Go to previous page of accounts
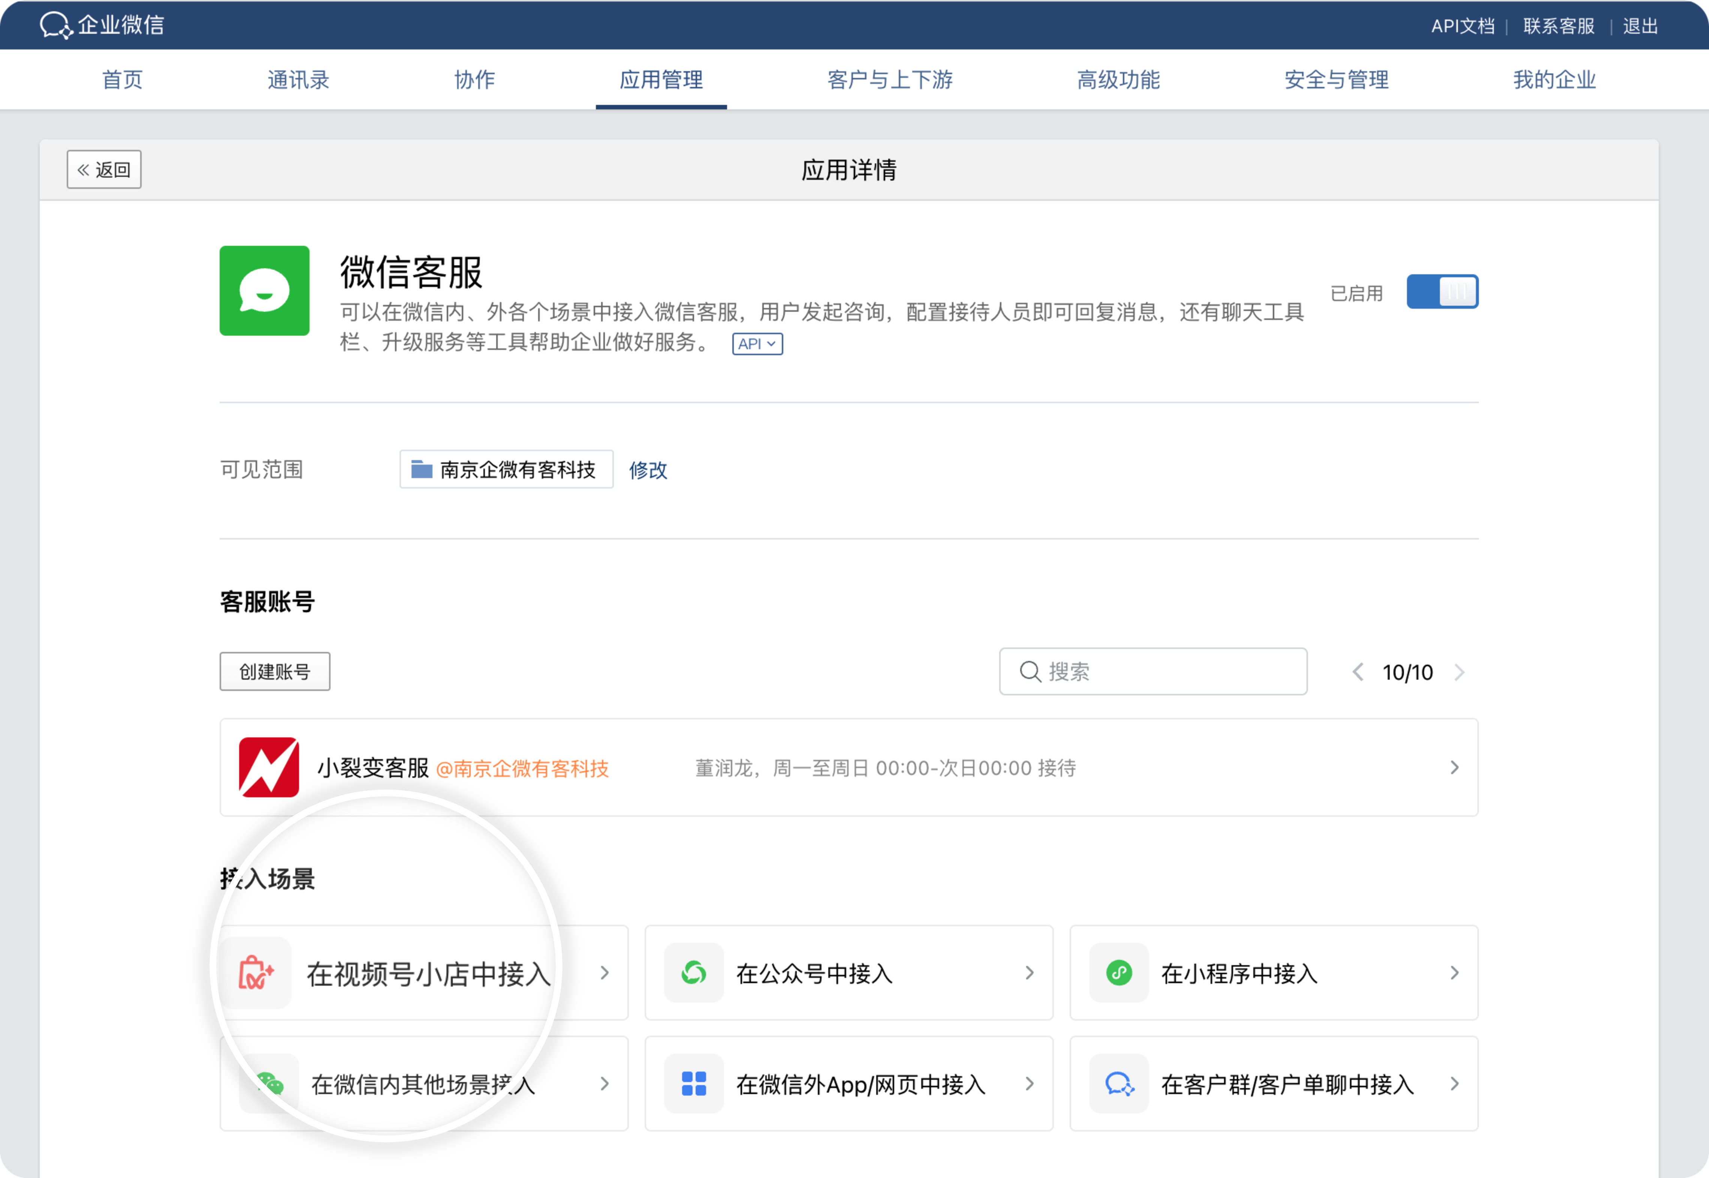The image size is (1709, 1178). pyautogui.click(x=1357, y=672)
